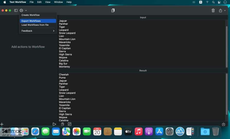Image resolution: width=230 pixels, height=139 pixels.
Task: Click the workflow actions circular icon
Action: [x=21, y=10]
